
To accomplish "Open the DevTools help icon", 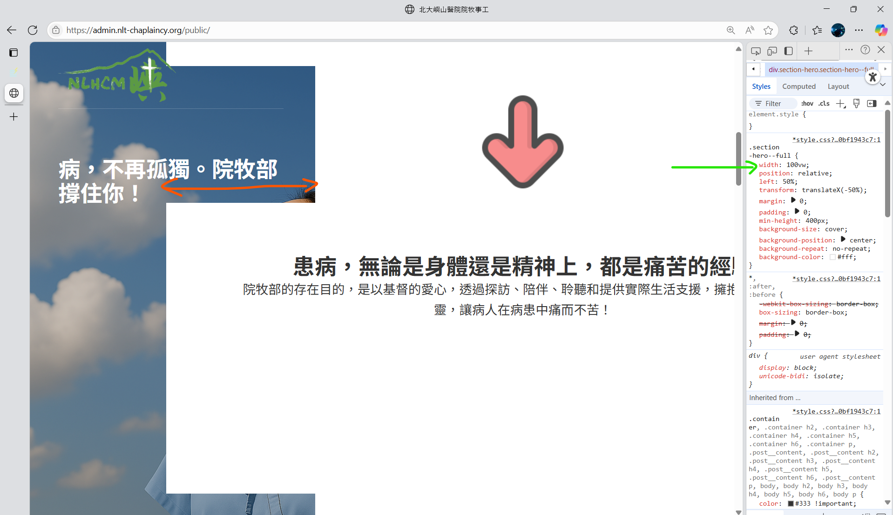I will point(865,50).
